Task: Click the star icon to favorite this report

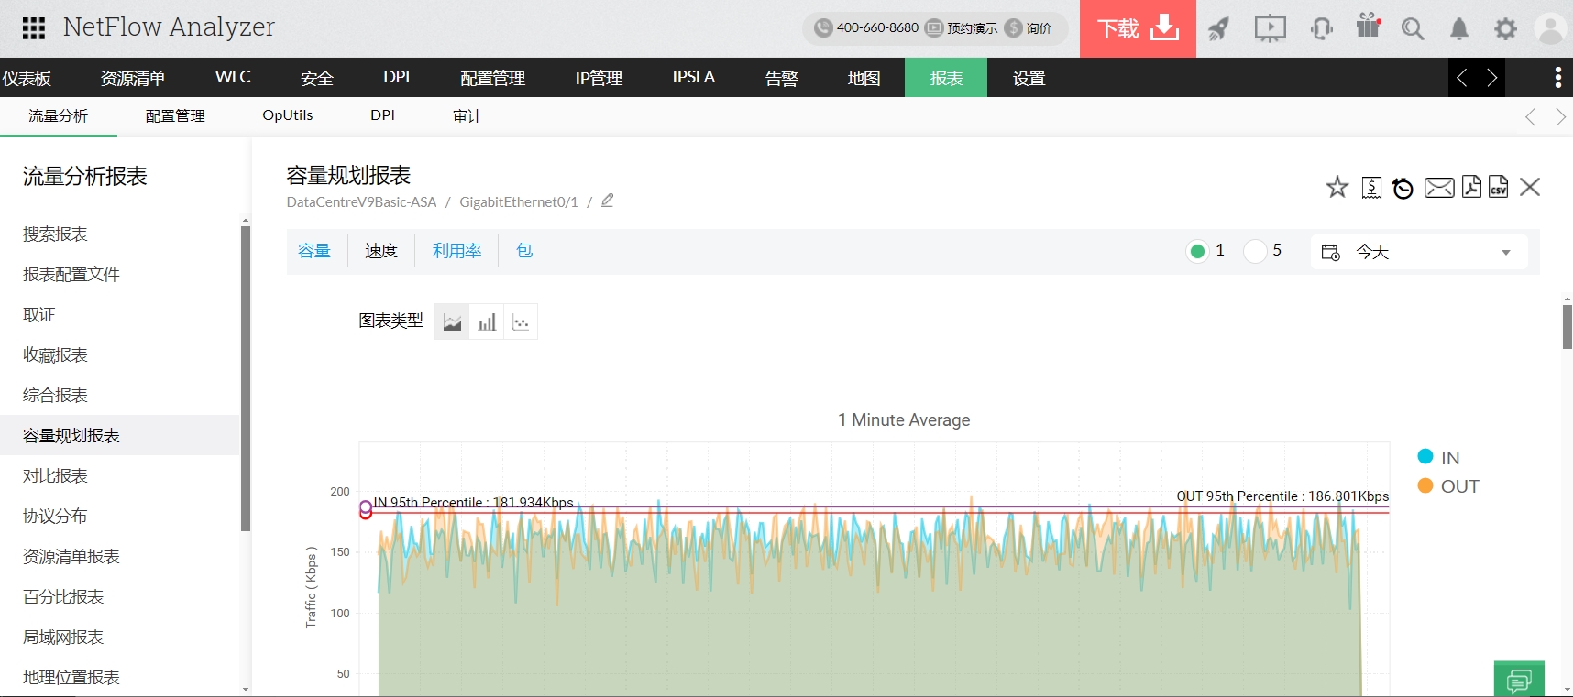Action: click(1336, 188)
